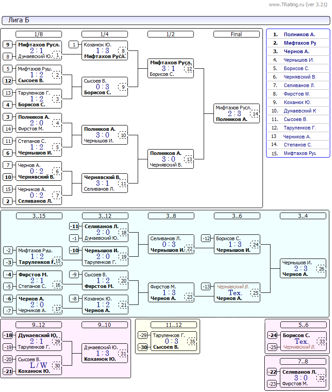Select the 3..15 round header

pyautogui.click(x=39, y=216)
